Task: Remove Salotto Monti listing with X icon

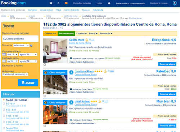Action: (x=45, y=65)
